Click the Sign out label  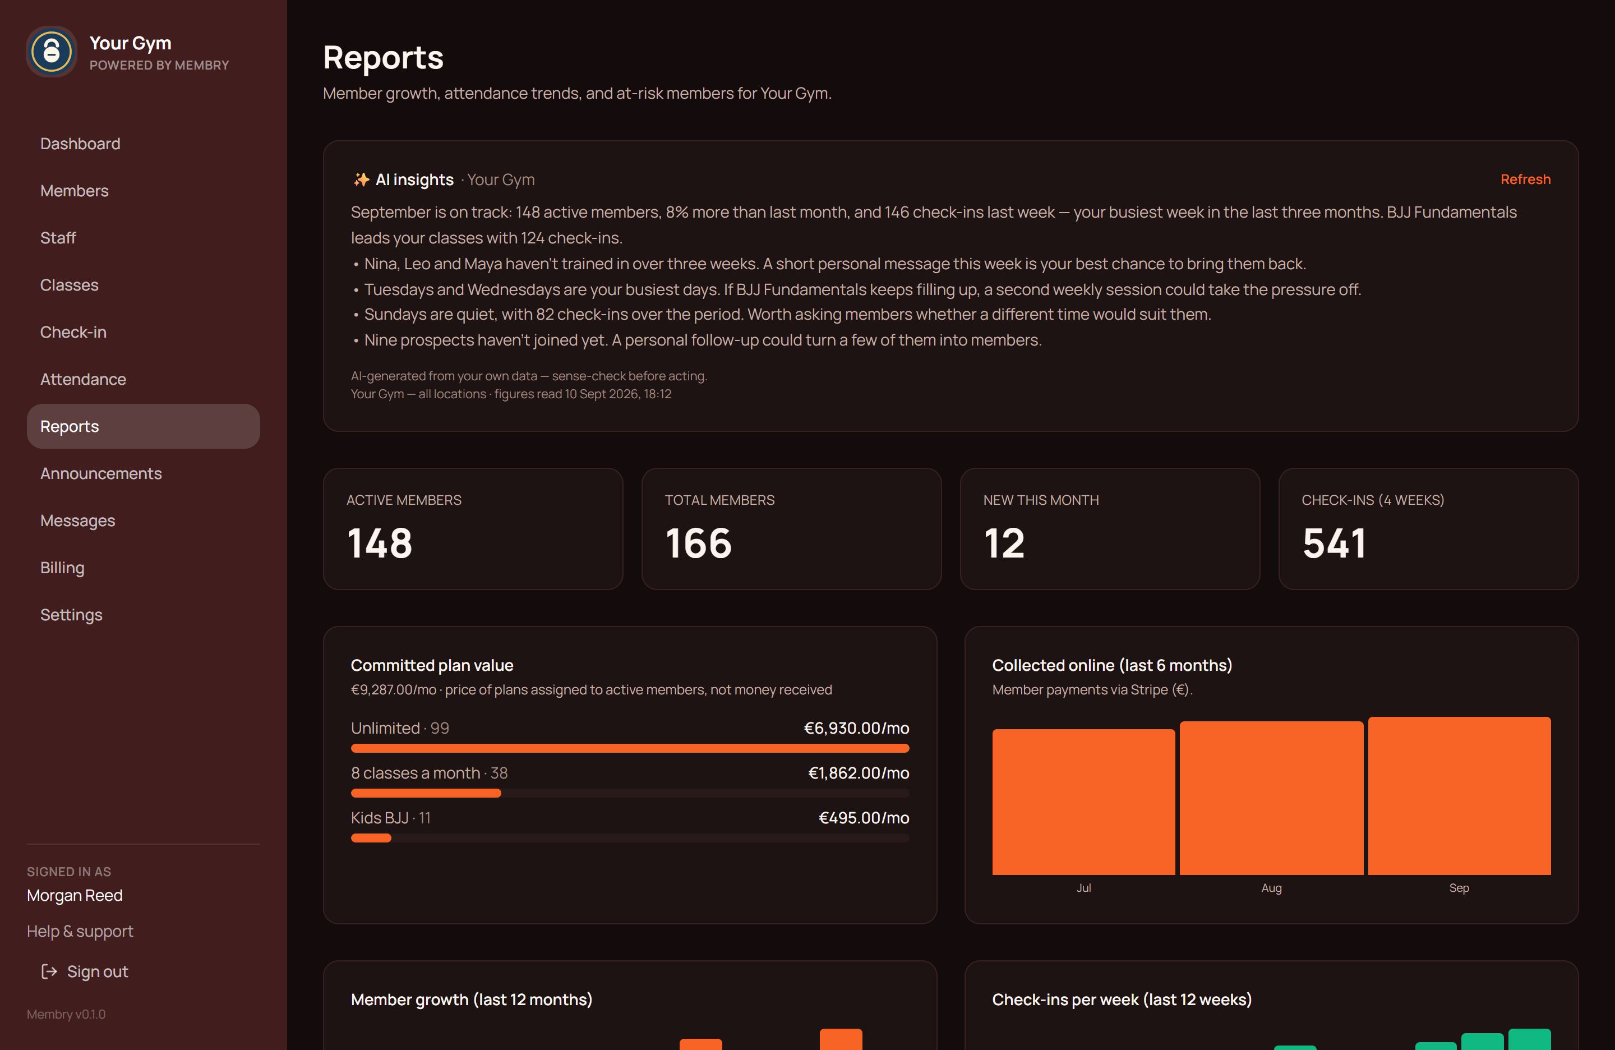[97, 971]
